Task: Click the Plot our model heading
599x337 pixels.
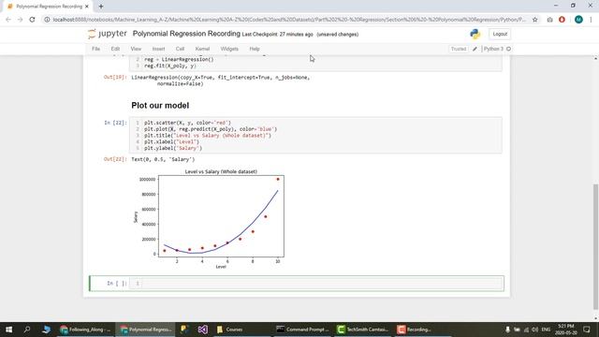Action: click(160, 106)
